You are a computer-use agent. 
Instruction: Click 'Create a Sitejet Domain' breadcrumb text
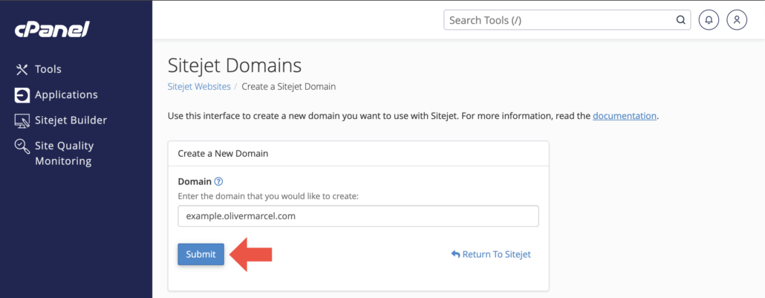(x=288, y=86)
